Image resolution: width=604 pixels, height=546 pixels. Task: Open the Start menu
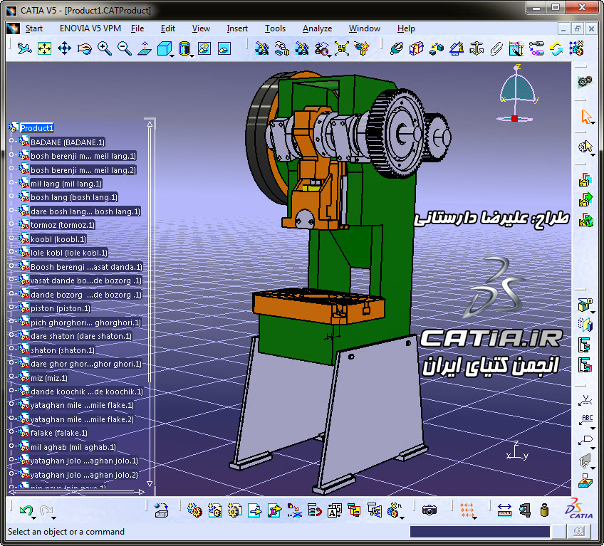click(34, 28)
